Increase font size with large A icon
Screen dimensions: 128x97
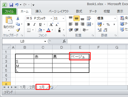[x=51, y=24]
